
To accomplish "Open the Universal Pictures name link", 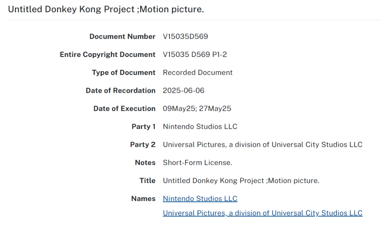I will click(x=262, y=213).
